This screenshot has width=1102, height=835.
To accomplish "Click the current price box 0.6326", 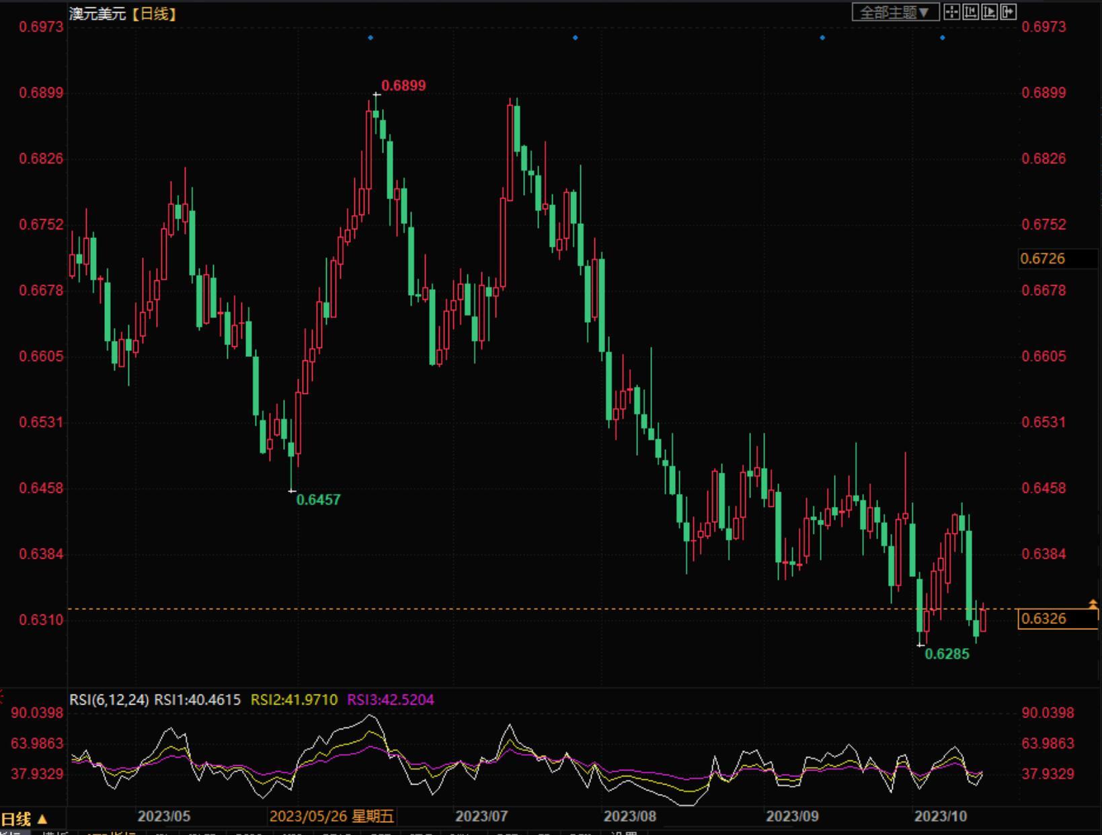I will click(x=1058, y=619).
